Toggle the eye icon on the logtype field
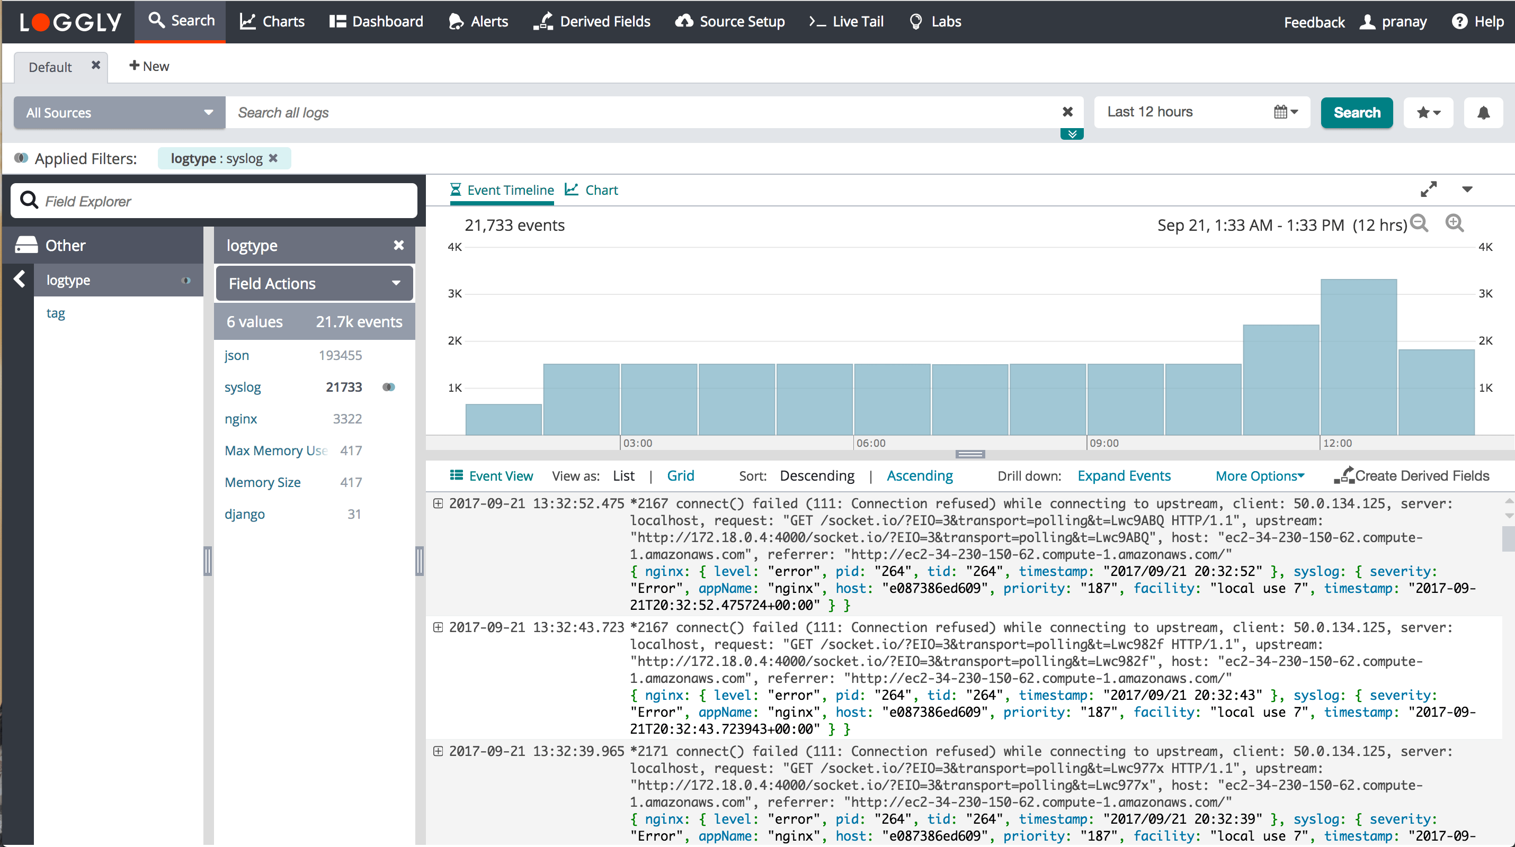Viewport: 1515px width, 847px height. point(186,281)
